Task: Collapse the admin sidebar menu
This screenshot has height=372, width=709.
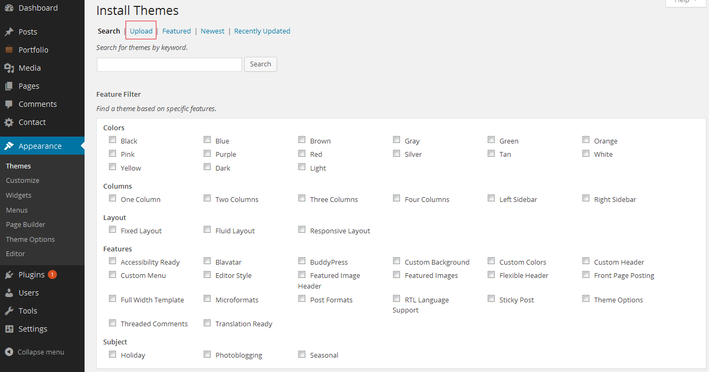Action: click(35, 352)
